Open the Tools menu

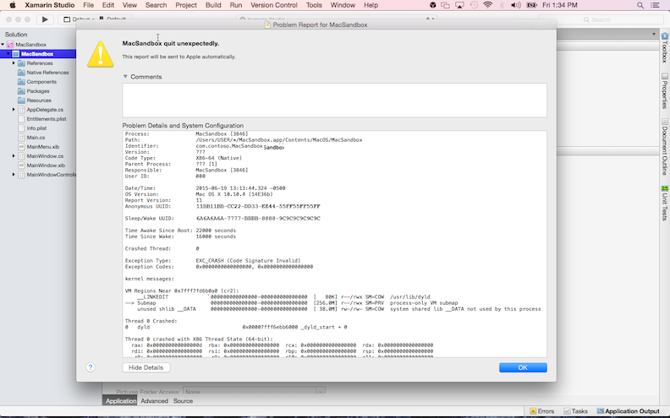coord(314,5)
